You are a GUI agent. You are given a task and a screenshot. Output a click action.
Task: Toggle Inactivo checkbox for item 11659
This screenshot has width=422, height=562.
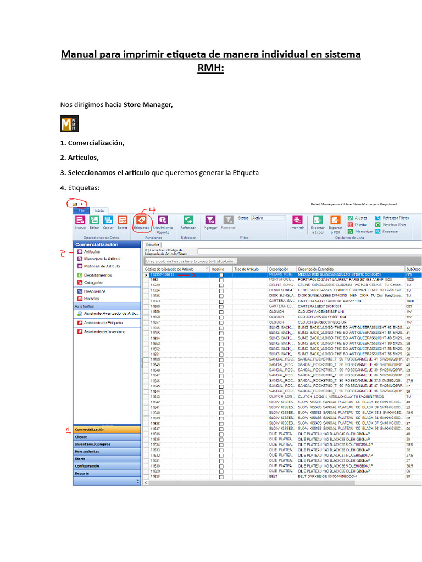[x=221, y=312]
